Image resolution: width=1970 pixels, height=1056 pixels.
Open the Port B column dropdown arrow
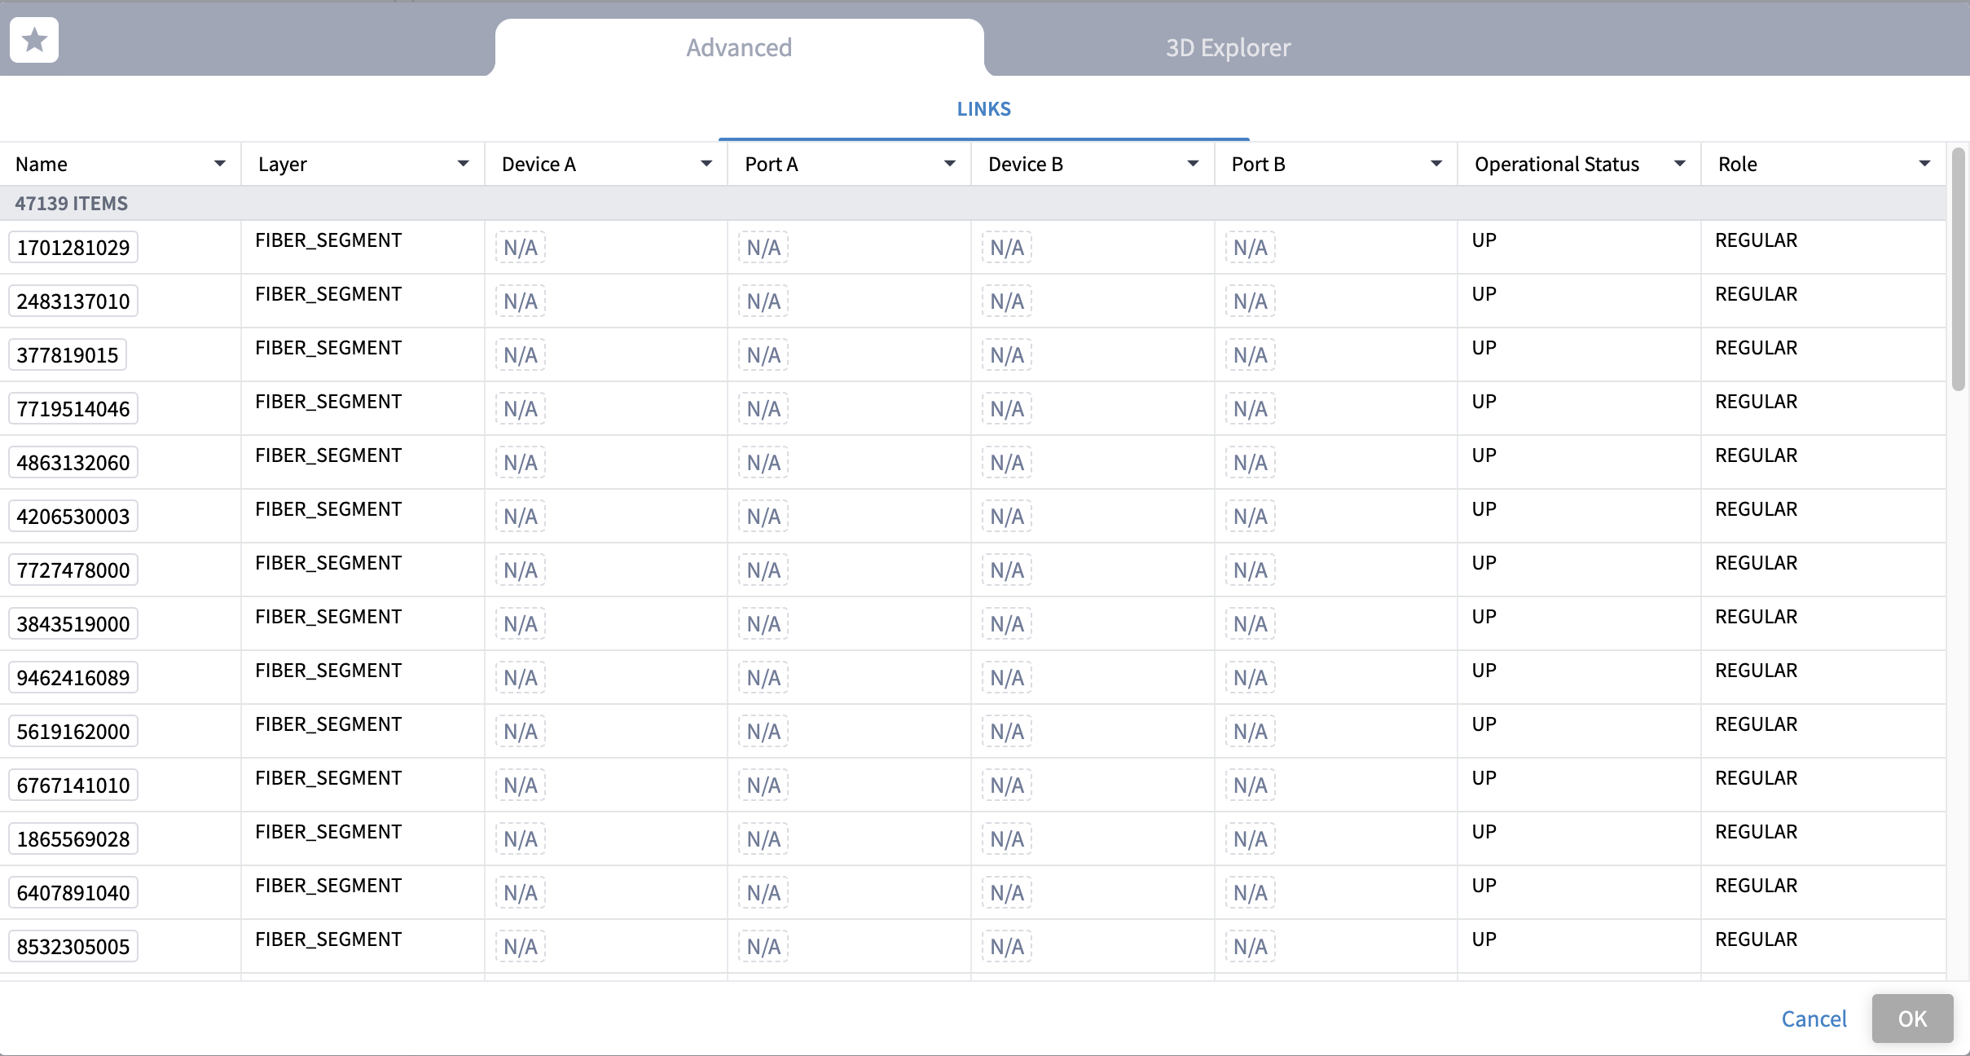1436,164
